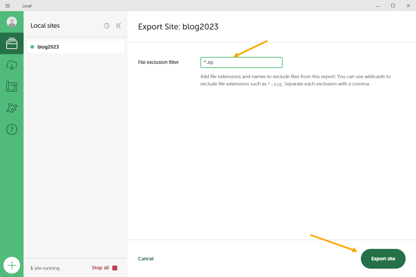The height and width of the screenshot is (277, 416).
Task: Focus the File exclusion filter field
Action: 241,62
